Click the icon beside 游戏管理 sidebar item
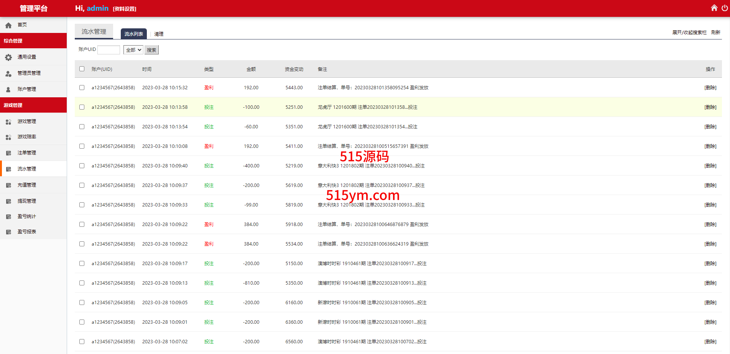730x354 pixels. (x=8, y=122)
